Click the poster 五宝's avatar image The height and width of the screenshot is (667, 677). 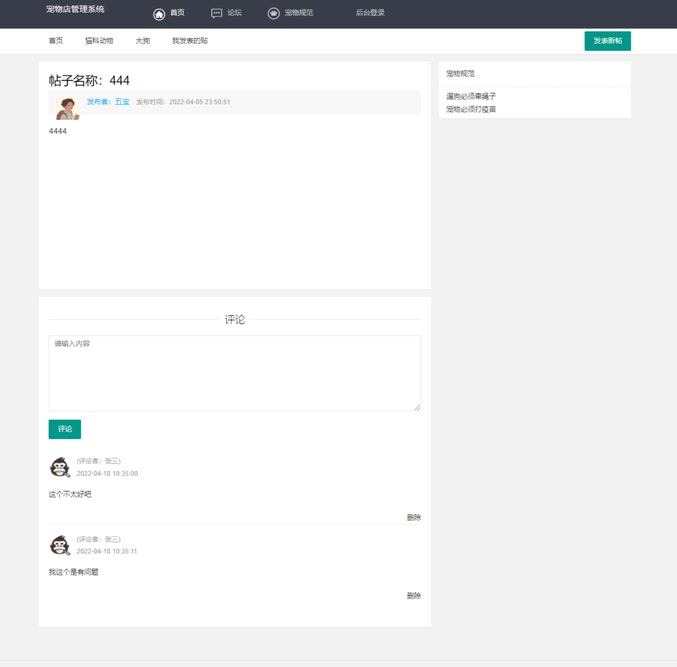67,108
